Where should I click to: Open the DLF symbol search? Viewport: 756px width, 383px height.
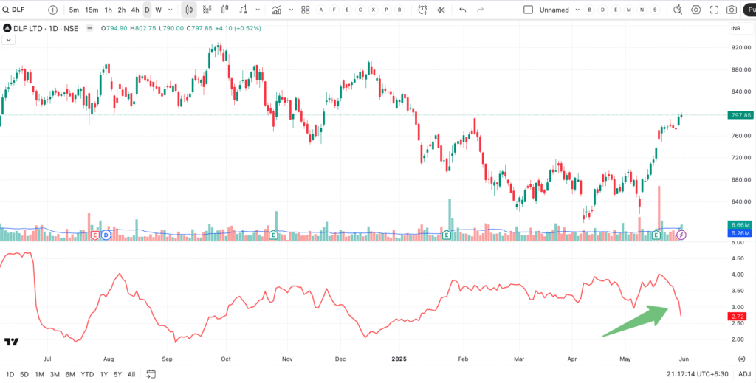[x=21, y=10]
